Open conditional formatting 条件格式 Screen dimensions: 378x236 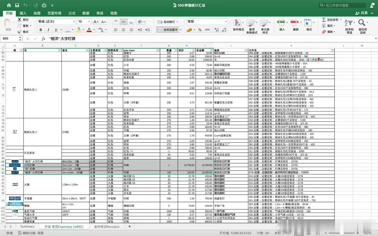pyautogui.click(x=238, y=26)
